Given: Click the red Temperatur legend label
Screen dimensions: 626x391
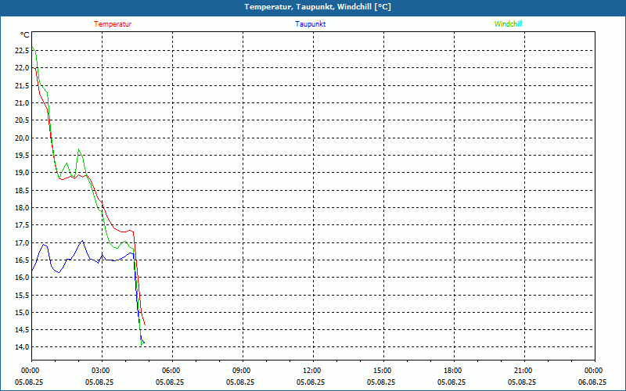Looking at the screenshot, I should point(113,24).
